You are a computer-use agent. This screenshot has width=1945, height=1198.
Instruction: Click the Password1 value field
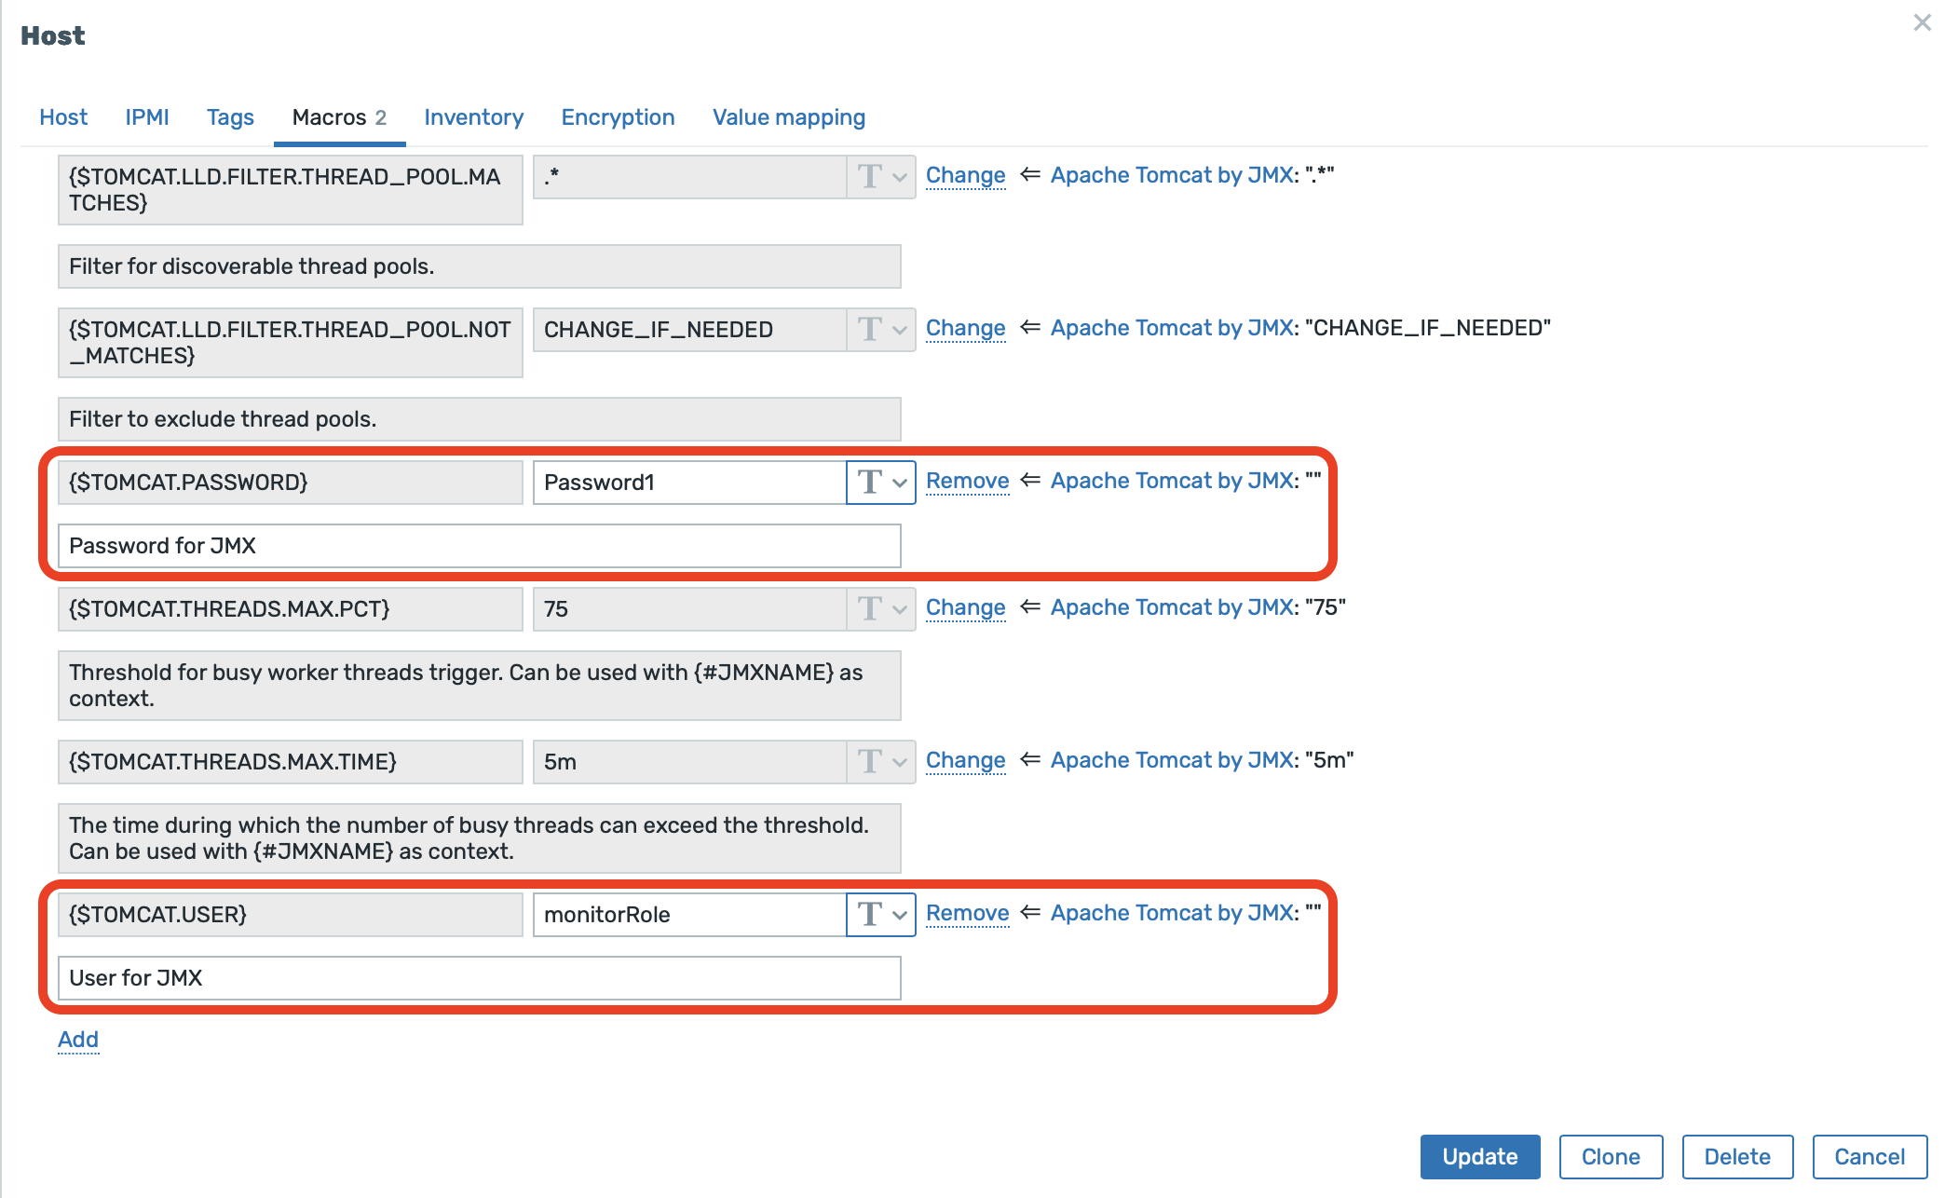point(689,483)
